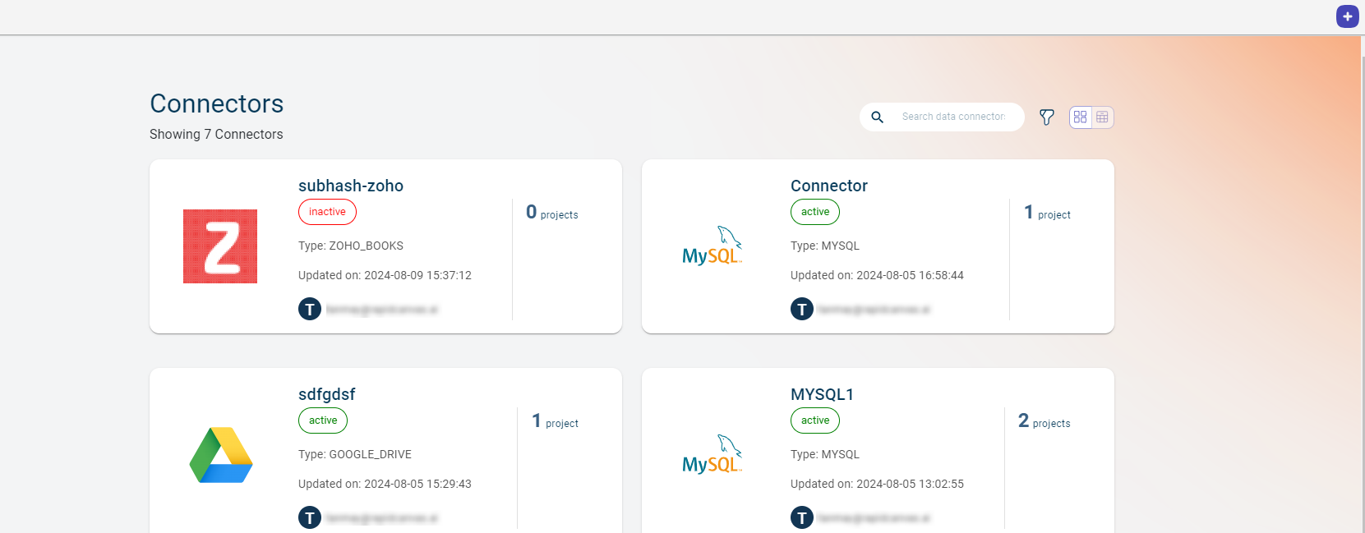1365x533 pixels.
Task: Click the user avatar on subhash-zoho card
Action: (310, 310)
